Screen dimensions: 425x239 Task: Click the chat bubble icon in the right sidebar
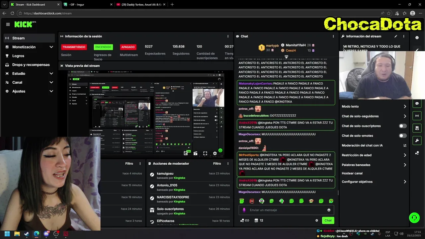(x=417, y=104)
